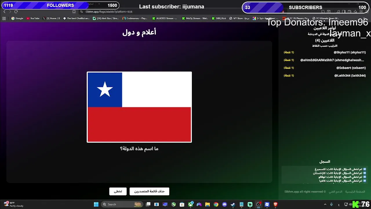Click the الصفحة الرئيسية footer link

(x=355, y=192)
